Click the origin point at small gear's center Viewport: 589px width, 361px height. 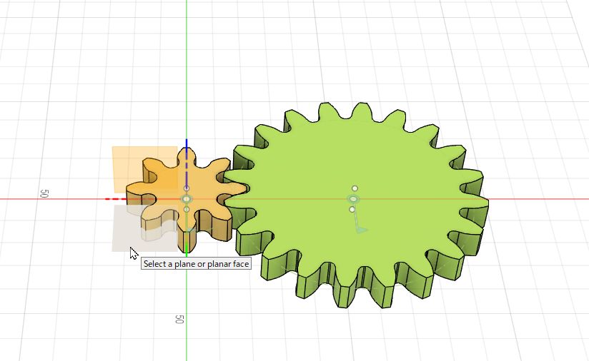click(187, 199)
